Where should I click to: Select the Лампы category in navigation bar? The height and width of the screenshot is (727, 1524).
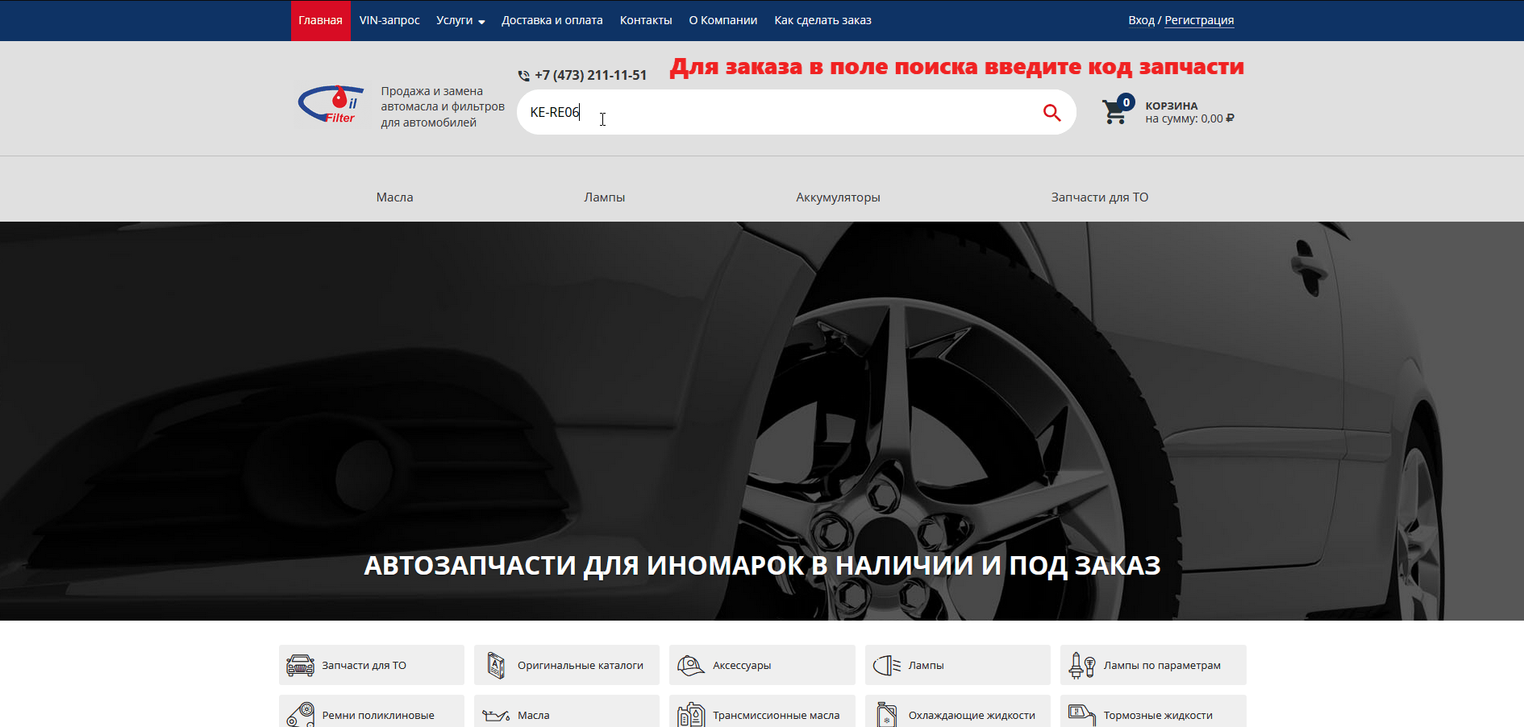click(604, 197)
